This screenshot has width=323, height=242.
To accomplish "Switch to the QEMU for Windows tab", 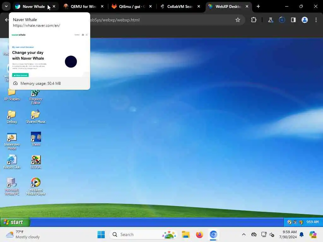I will click(x=83, y=6).
